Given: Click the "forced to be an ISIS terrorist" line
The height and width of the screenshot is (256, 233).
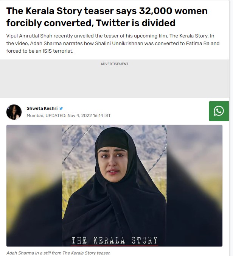Looking at the screenshot, I should pyautogui.click(x=40, y=51).
